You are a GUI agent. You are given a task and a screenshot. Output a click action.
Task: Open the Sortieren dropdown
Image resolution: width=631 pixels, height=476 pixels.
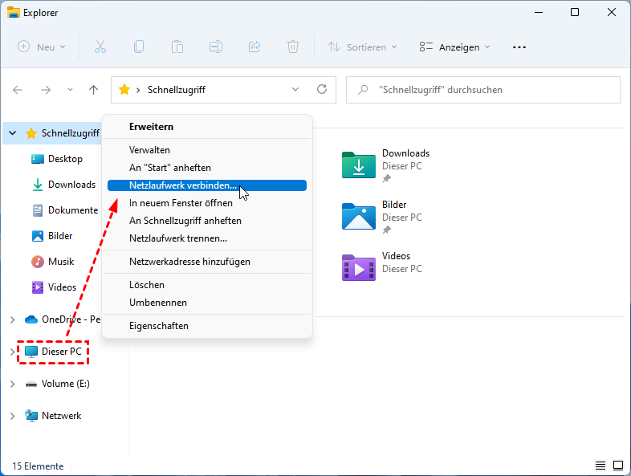[362, 47]
